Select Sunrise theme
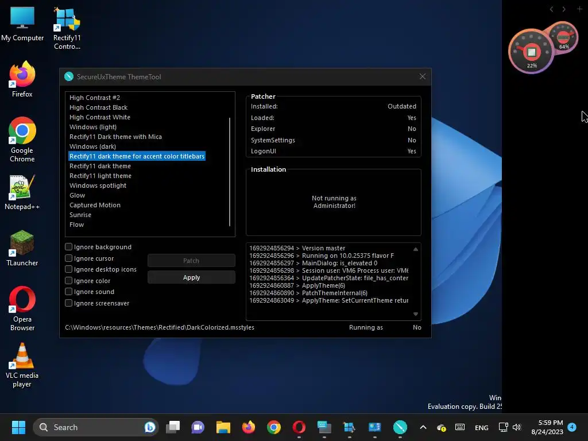 coord(80,215)
